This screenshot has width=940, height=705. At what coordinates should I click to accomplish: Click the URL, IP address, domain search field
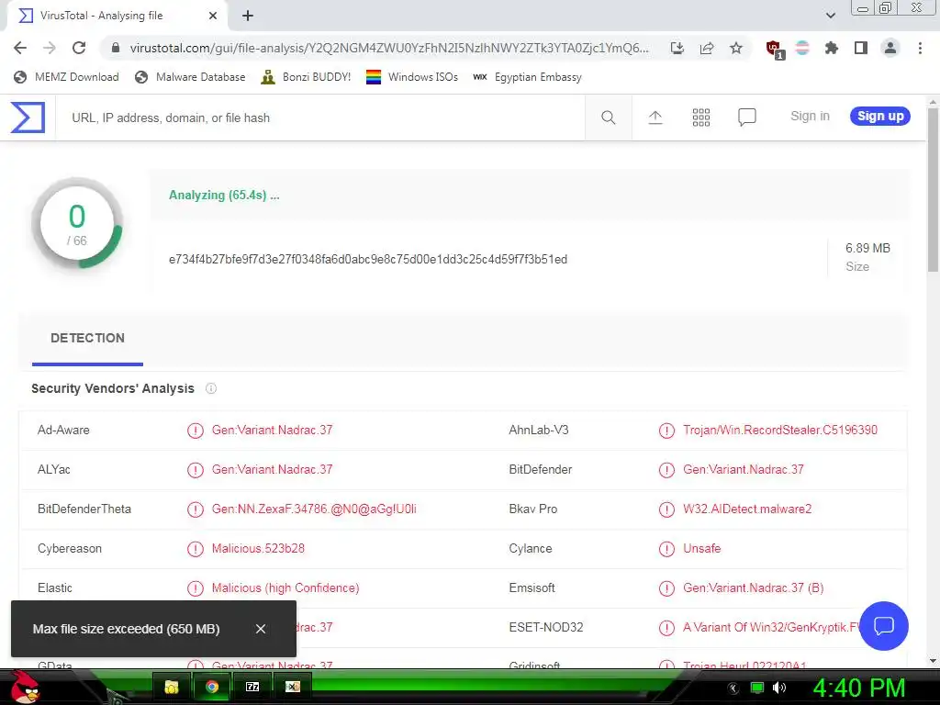pyautogui.click(x=320, y=118)
